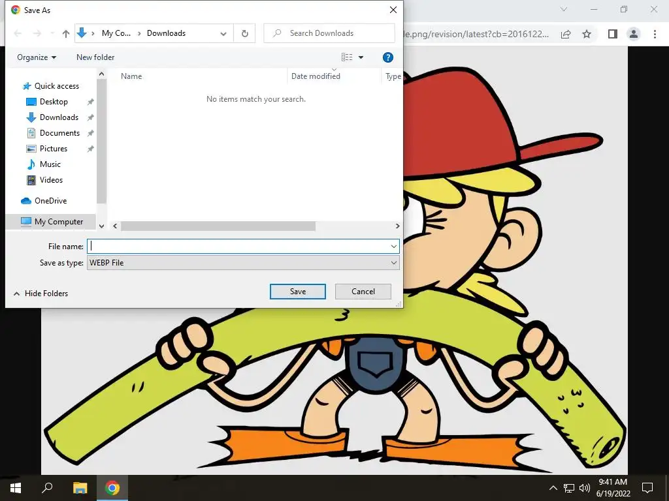Screen dimensions: 669x501
Task: Click the volume speaker tray icon
Action: tap(585, 488)
